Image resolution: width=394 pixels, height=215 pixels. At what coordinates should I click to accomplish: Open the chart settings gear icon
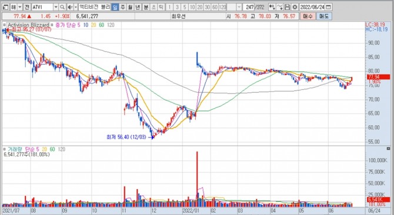click(295, 7)
